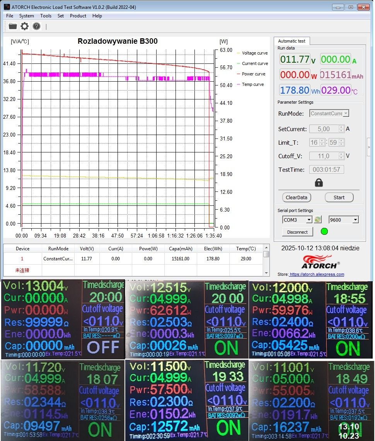The height and width of the screenshot is (441, 375).
Task: Toggle the Current curve legend entry
Action: [252, 63]
